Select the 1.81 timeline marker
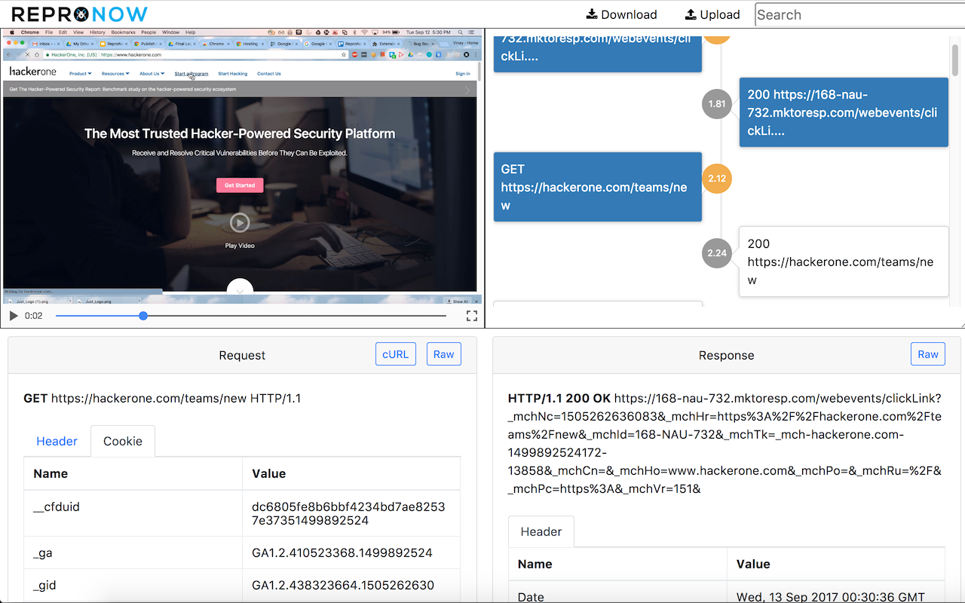Screen dimensions: 965x603 point(717,104)
